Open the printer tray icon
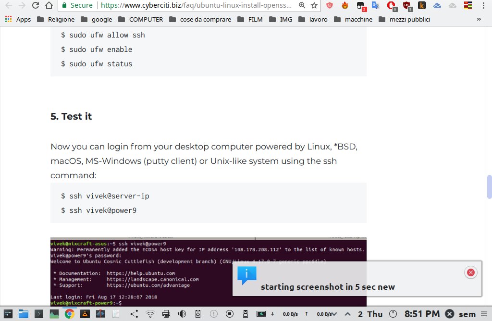492x321 pixels. (x=166, y=314)
